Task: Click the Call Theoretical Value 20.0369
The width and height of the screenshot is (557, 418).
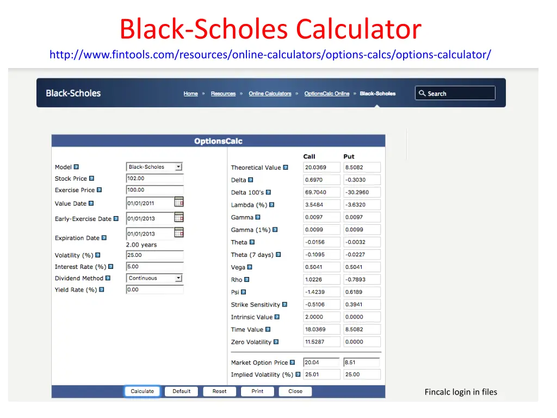Action: 321,168
